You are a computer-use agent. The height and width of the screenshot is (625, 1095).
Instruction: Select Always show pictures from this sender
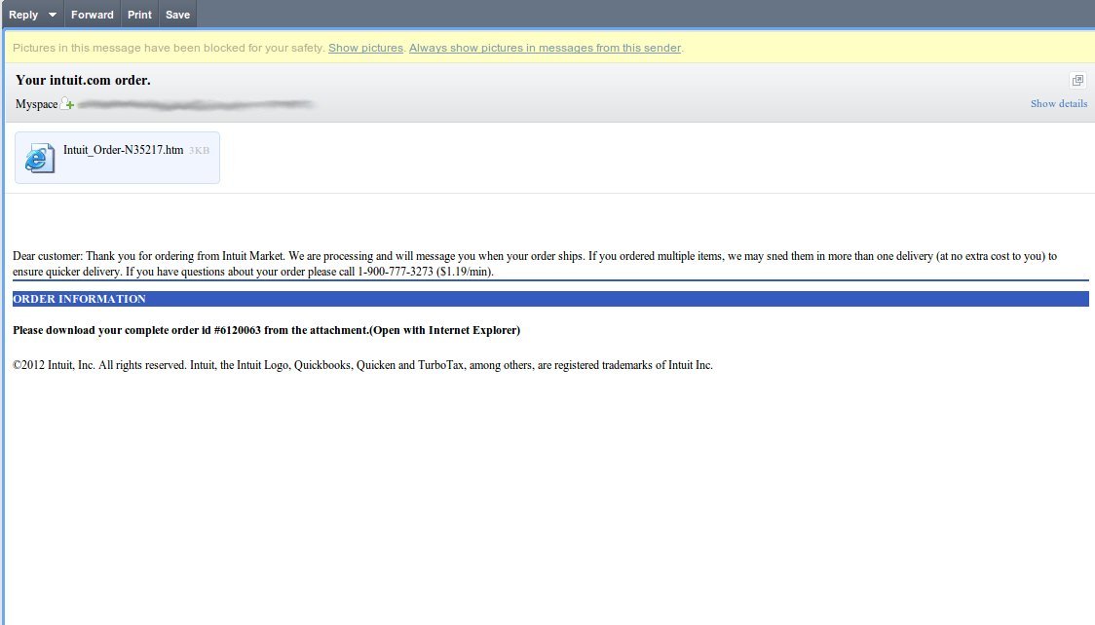[x=545, y=48]
